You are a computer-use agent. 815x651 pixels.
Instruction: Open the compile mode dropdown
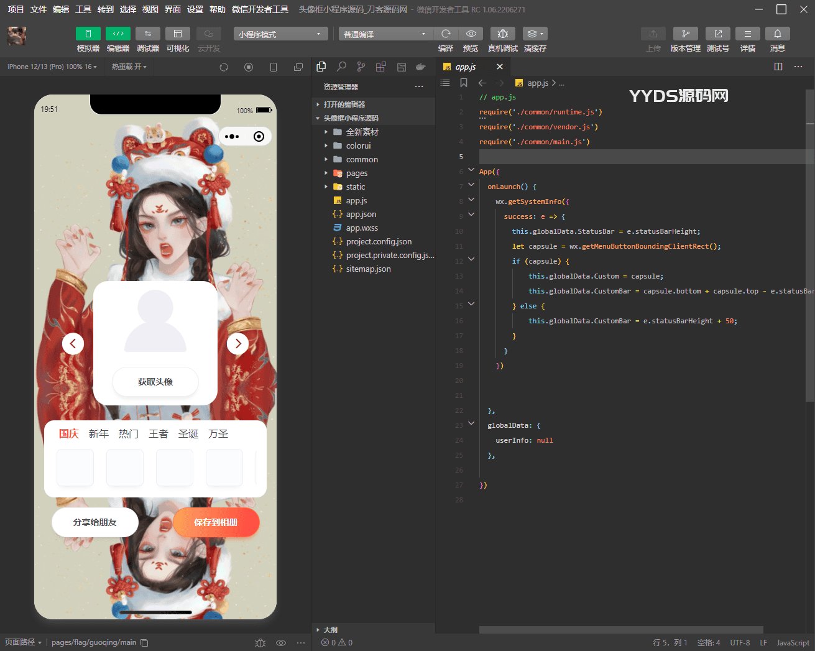(385, 34)
